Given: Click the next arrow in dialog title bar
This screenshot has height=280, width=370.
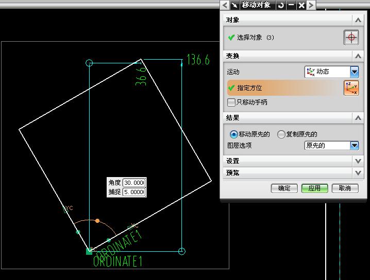Looking at the screenshot, I should click(311, 5).
